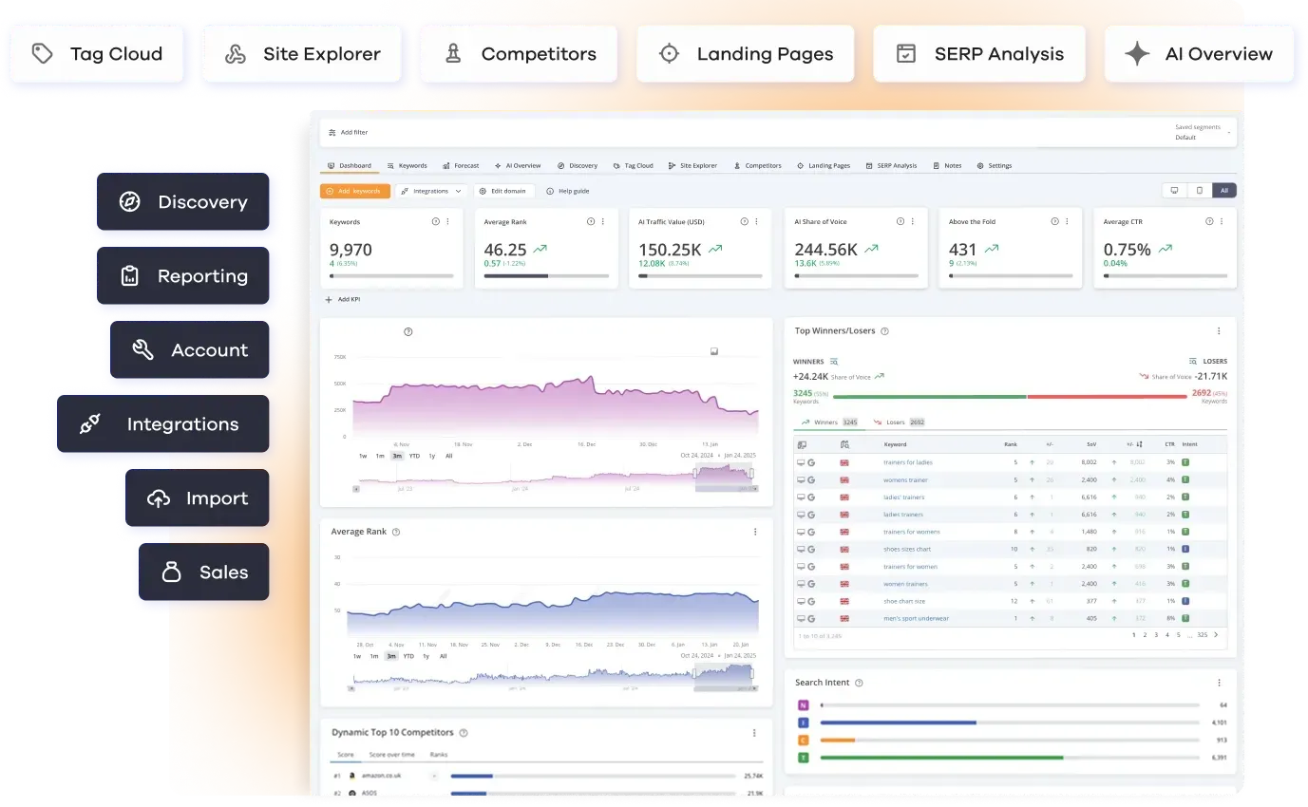Click the Add filter icon

332,132
